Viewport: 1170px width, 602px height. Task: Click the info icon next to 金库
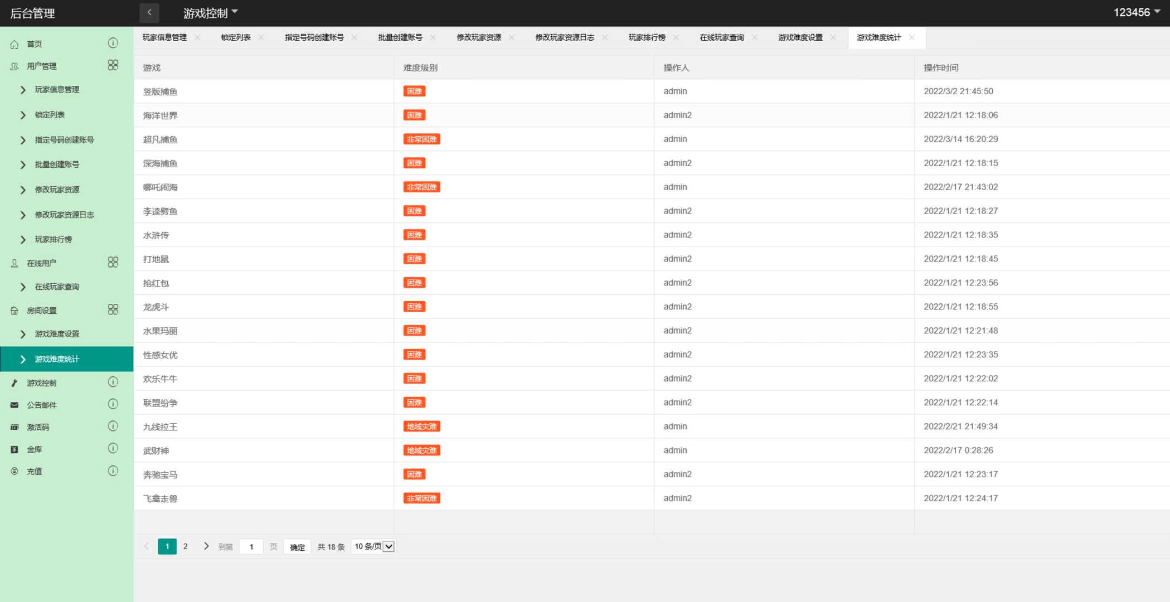click(x=113, y=448)
